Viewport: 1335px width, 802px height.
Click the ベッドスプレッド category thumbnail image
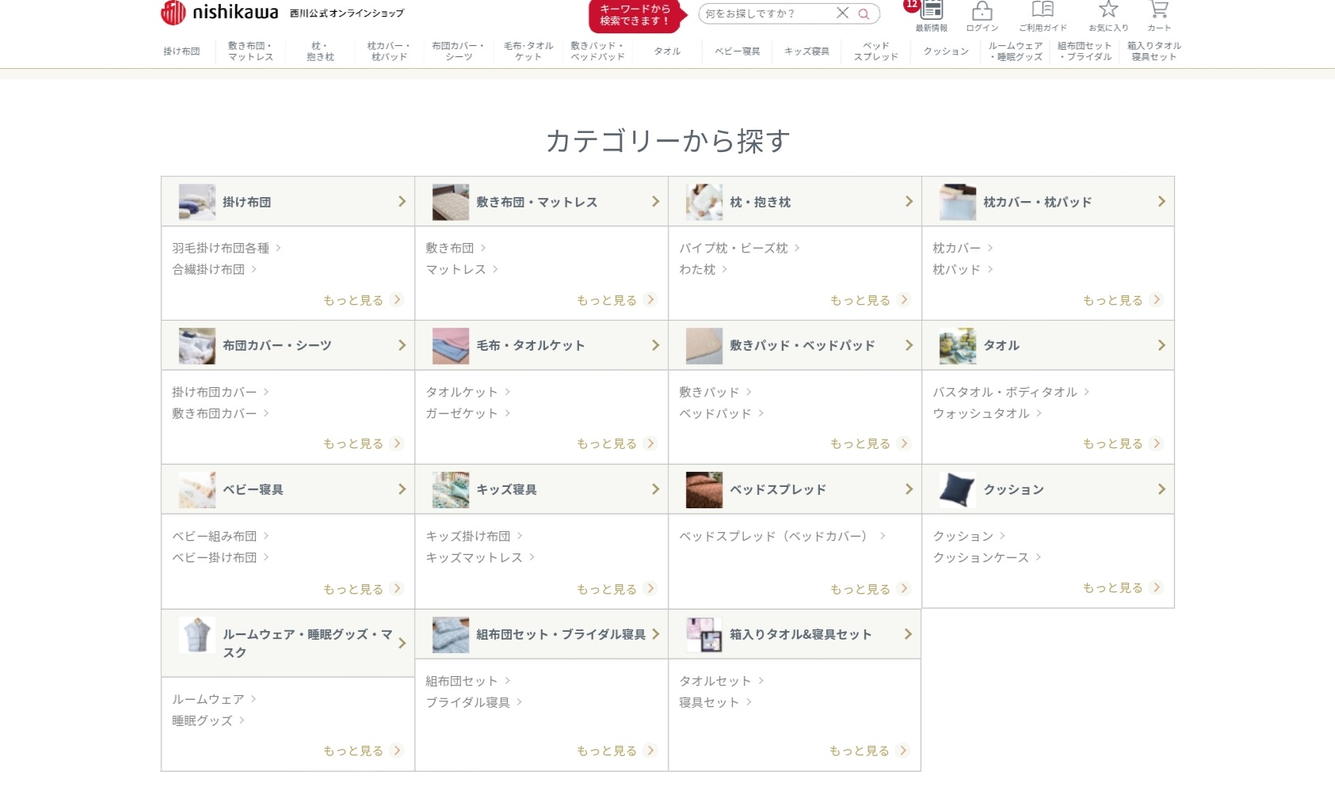[x=704, y=489]
